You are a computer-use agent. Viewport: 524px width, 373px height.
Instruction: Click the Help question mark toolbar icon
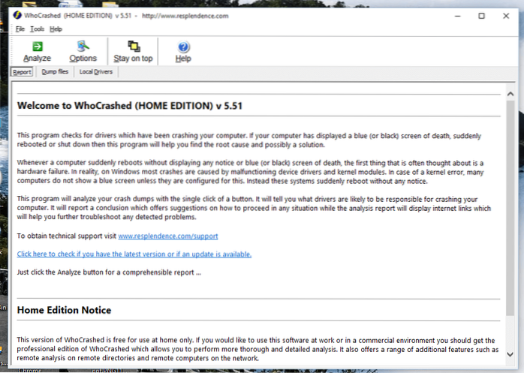pos(183,51)
